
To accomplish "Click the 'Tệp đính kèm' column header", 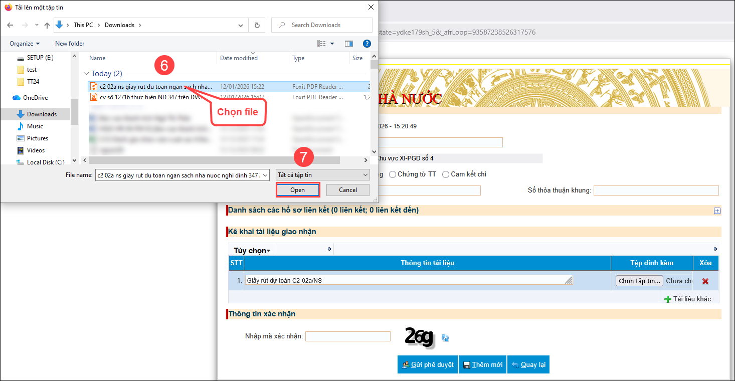I will tap(652, 263).
